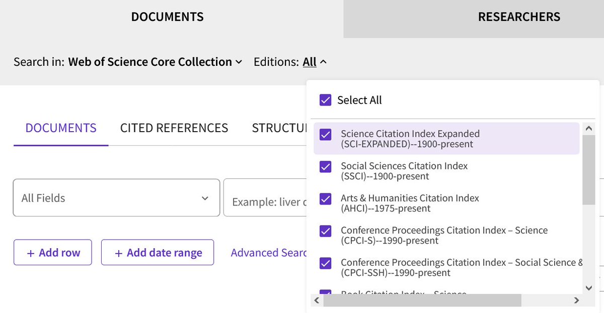Toggle CPCI-S Conference Proceedings checkbox
Screen dimensions: 604x313
(326, 231)
